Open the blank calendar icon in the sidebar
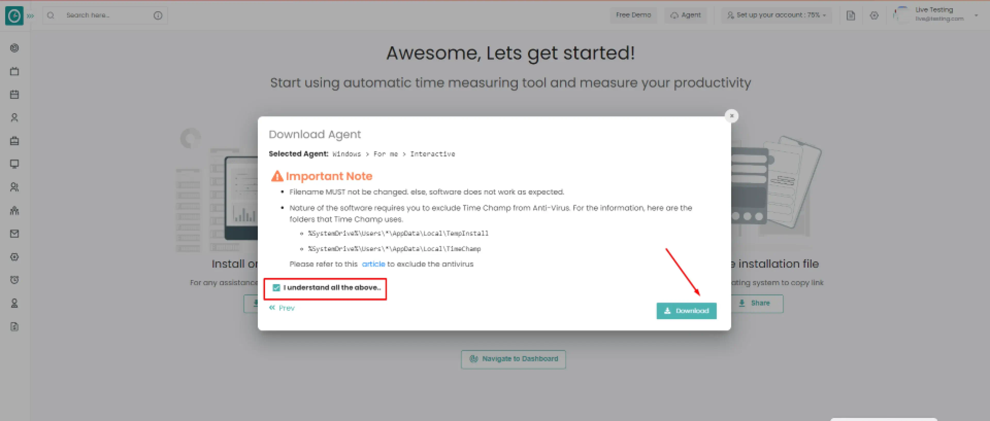 pos(15,71)
